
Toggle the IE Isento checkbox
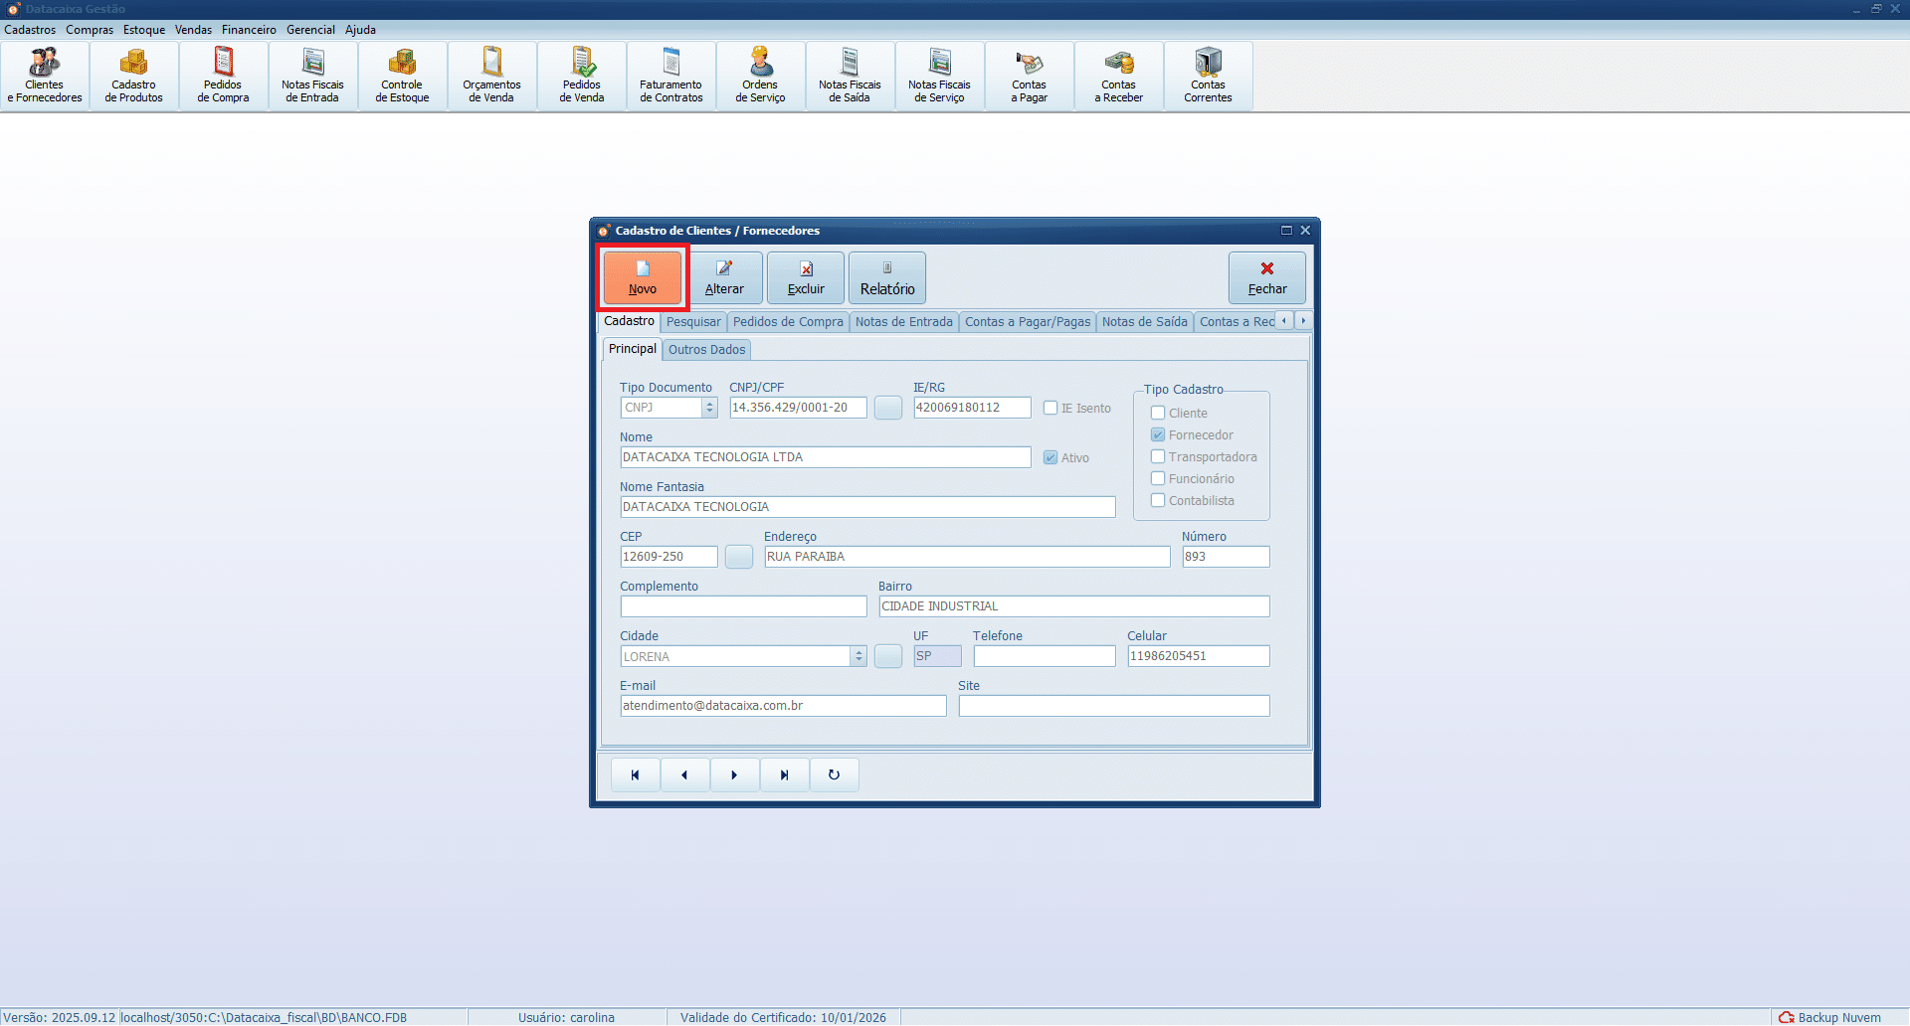(1050, 408)
